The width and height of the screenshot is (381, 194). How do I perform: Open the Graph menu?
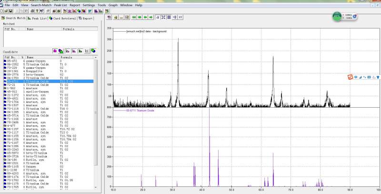[x=113, y=5]
